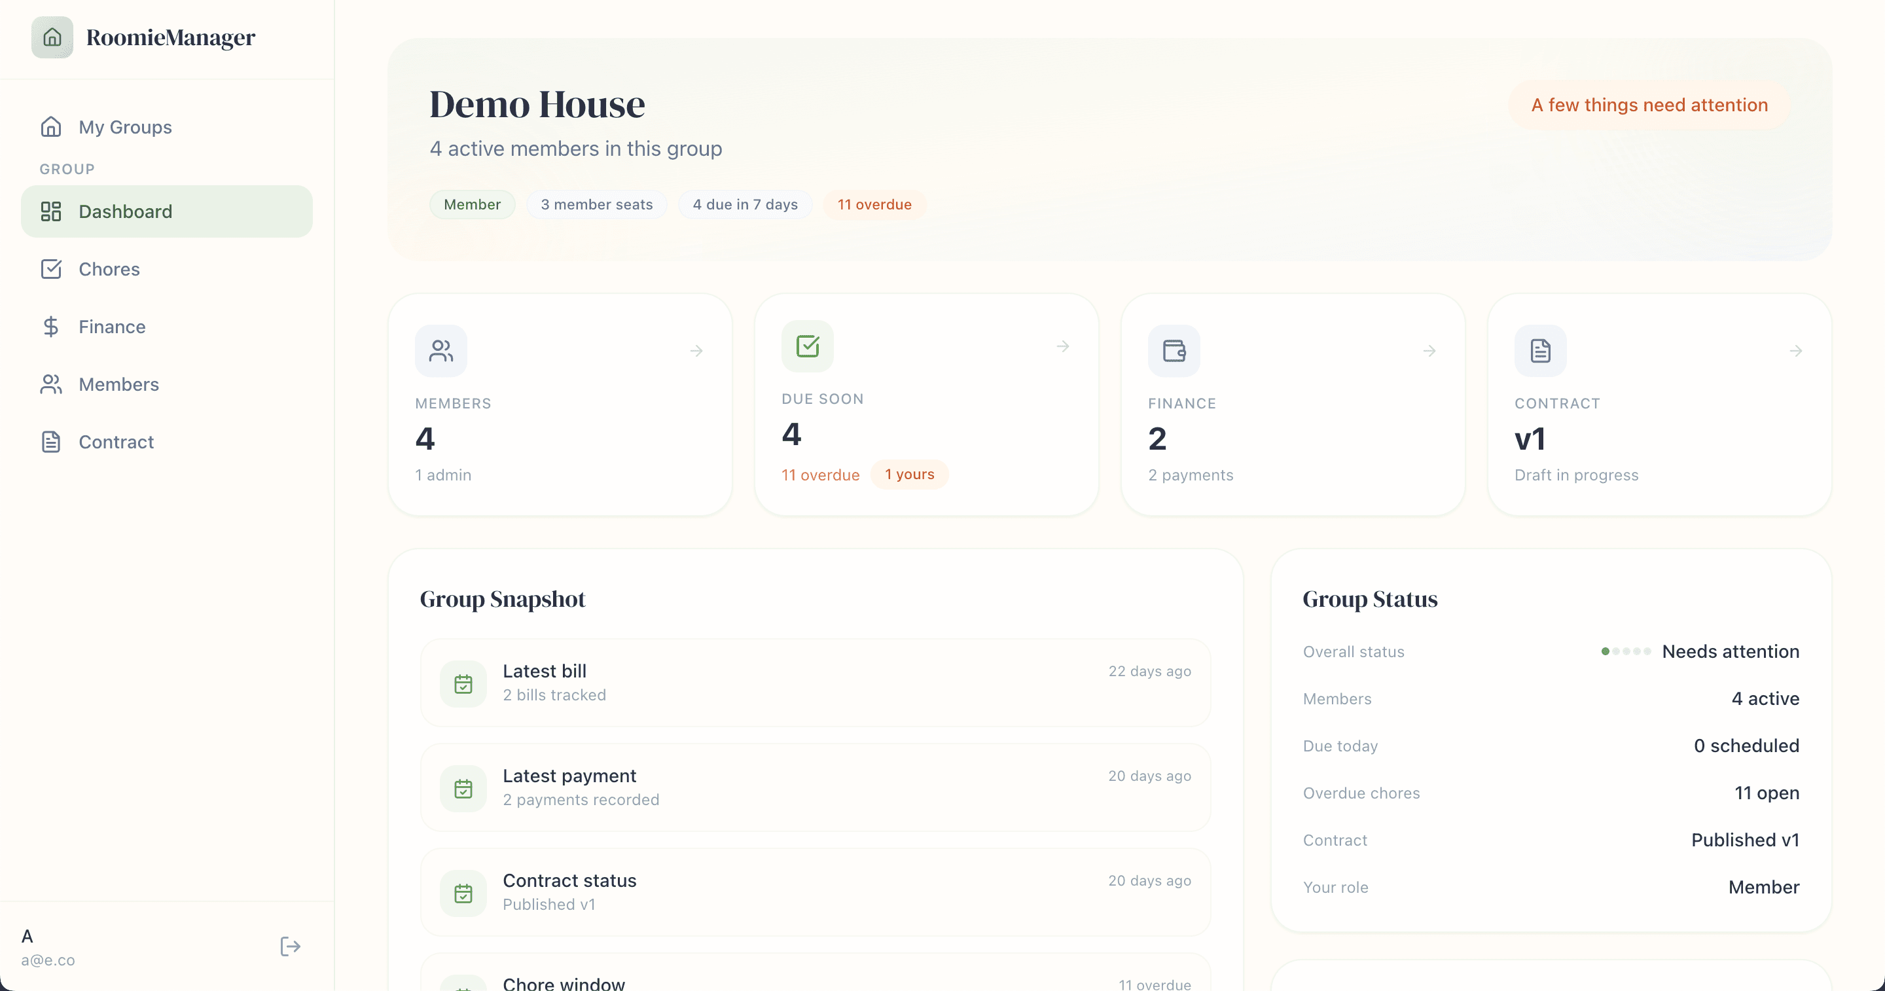Click '2 payments' text on Finance card
The width and height of the screenshot is (1885, 991).
(x=1191, y=475)
